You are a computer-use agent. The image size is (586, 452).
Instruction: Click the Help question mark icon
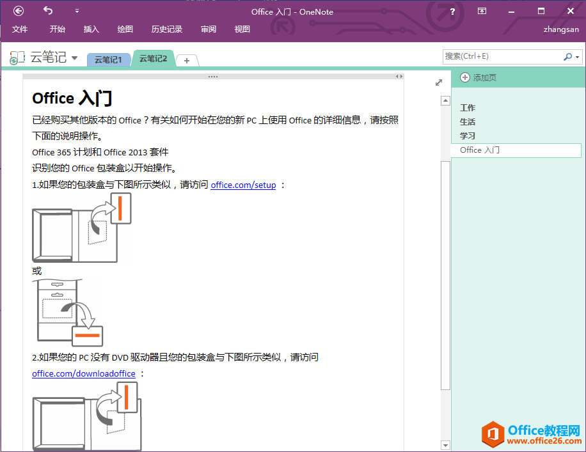tap(452, 11)
